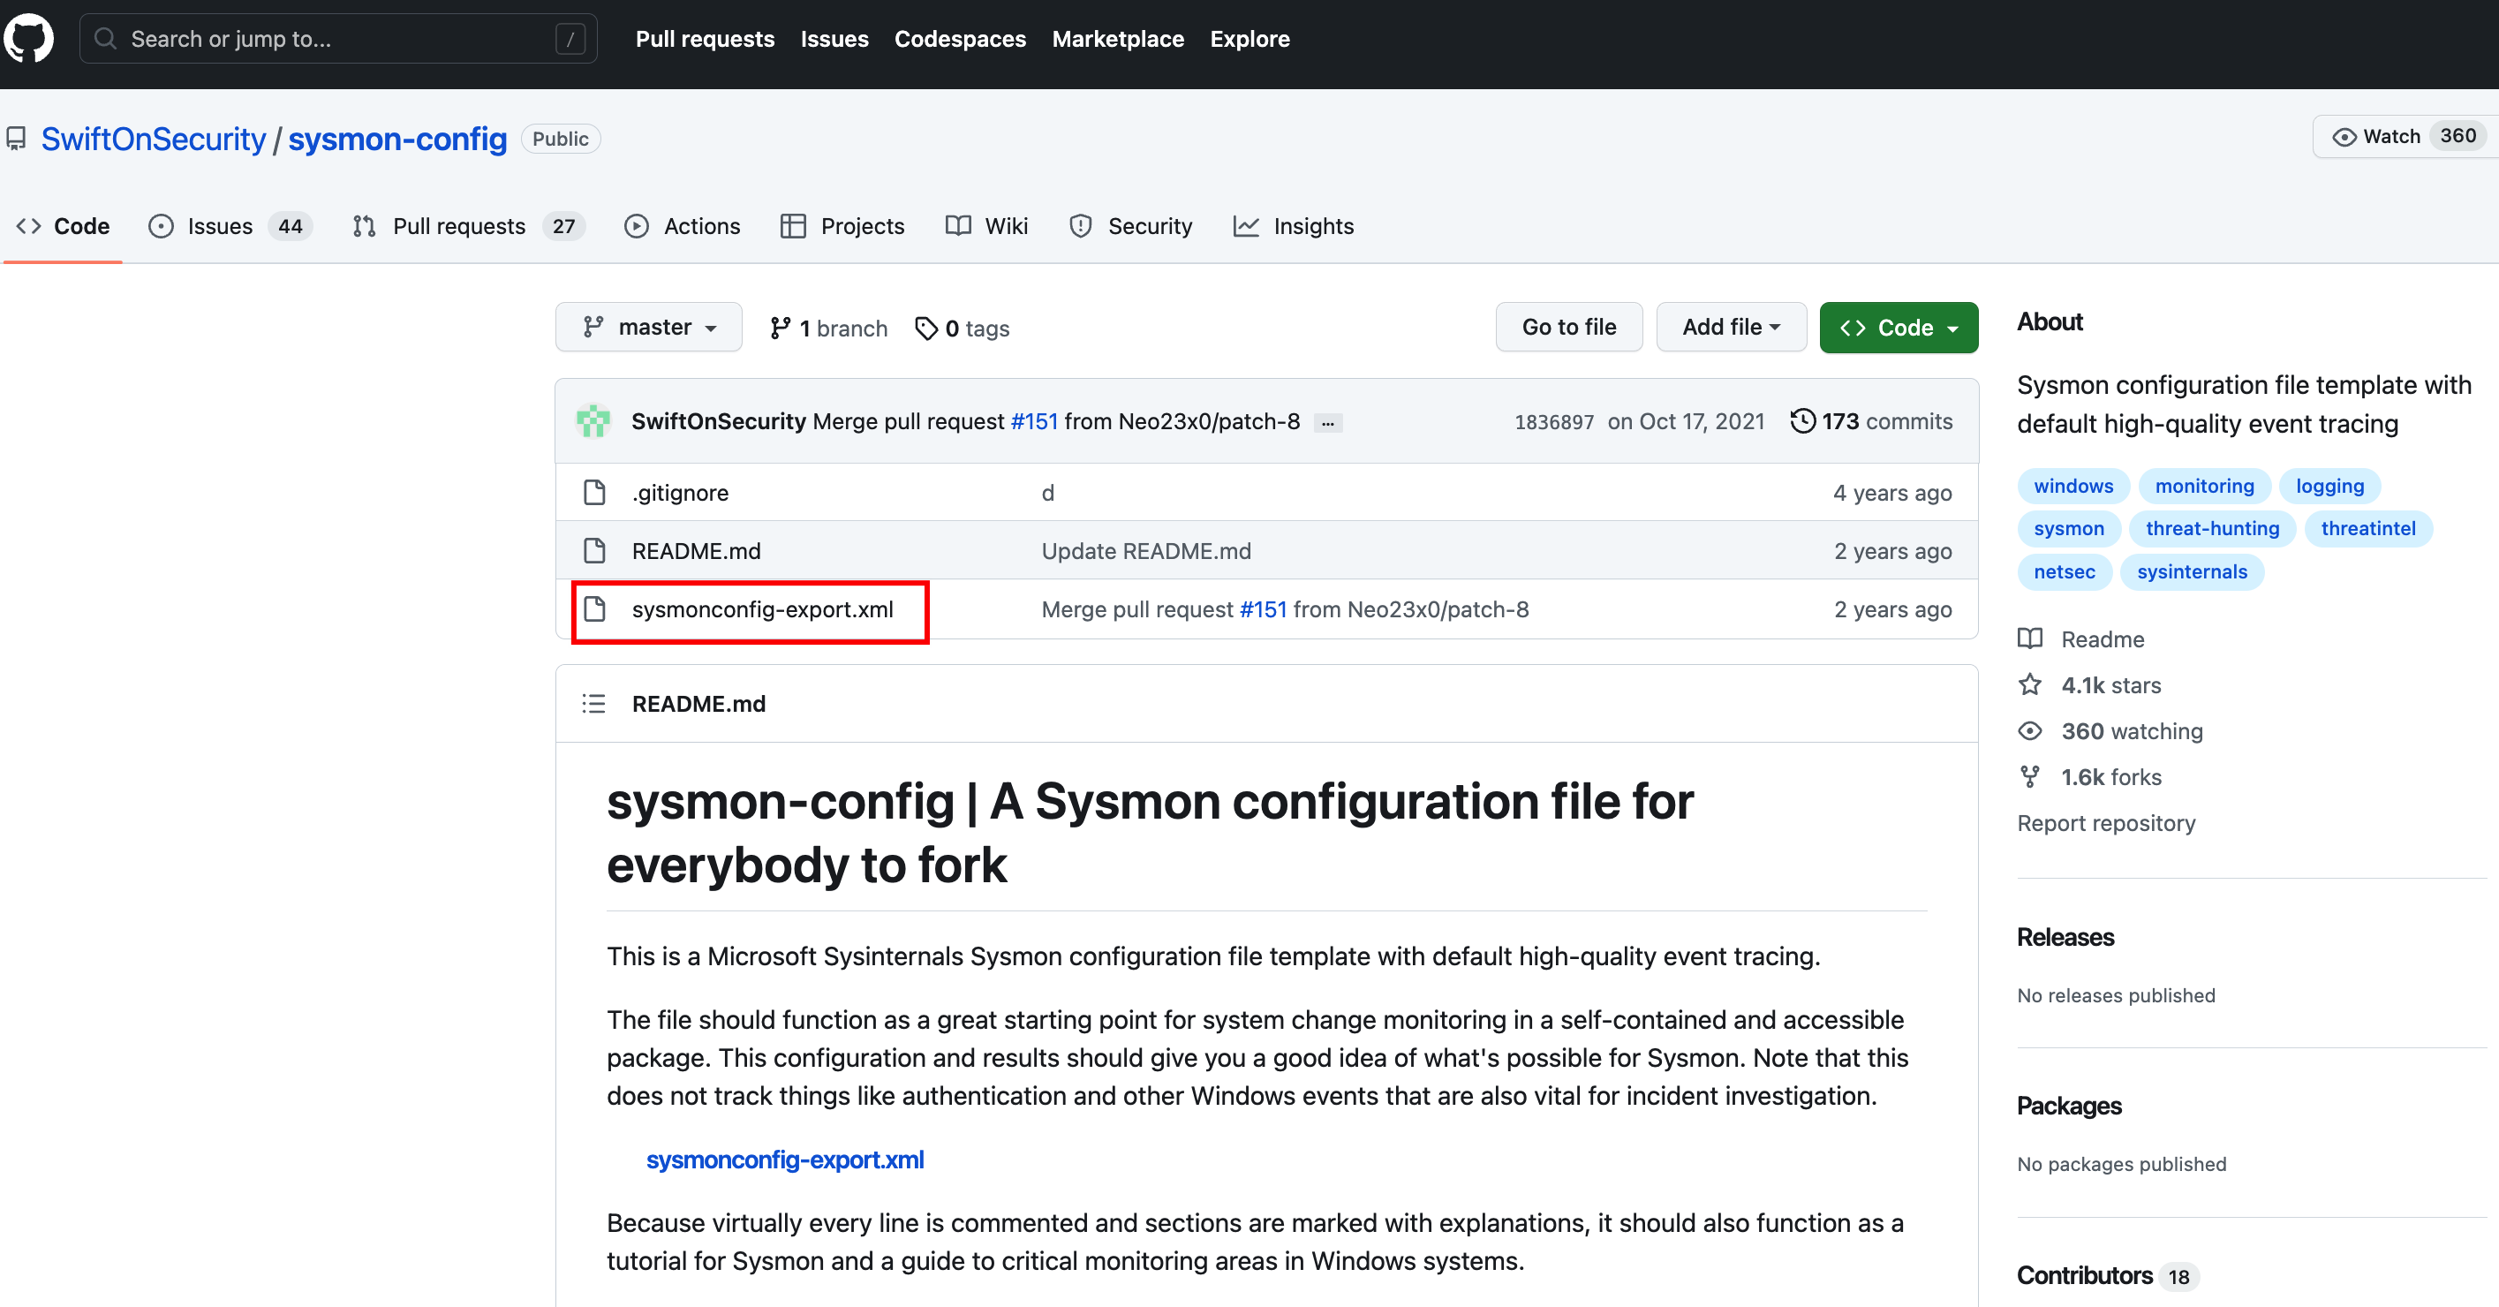This screenshot has width=2499, height=1307.
Task: Open the SwiftOnSecurity owner link
Action: point(154,139)
